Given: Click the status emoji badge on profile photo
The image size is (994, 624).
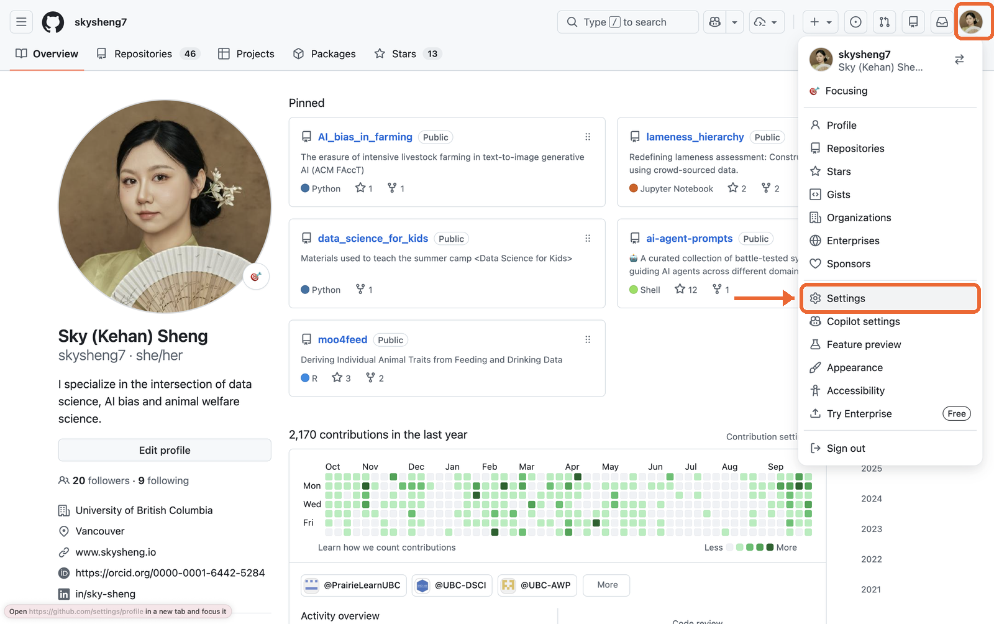Looking at the screenshot, I should [255, 277].
